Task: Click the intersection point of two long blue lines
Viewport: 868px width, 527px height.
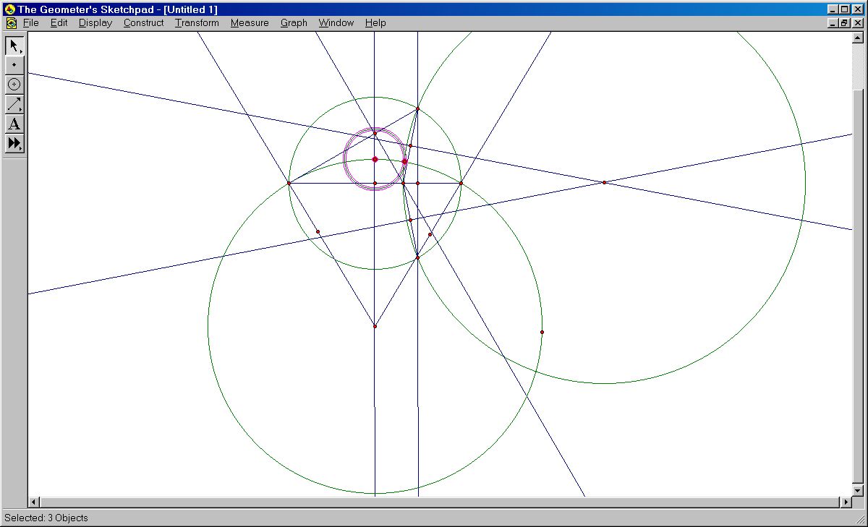Action: point(604,182)
